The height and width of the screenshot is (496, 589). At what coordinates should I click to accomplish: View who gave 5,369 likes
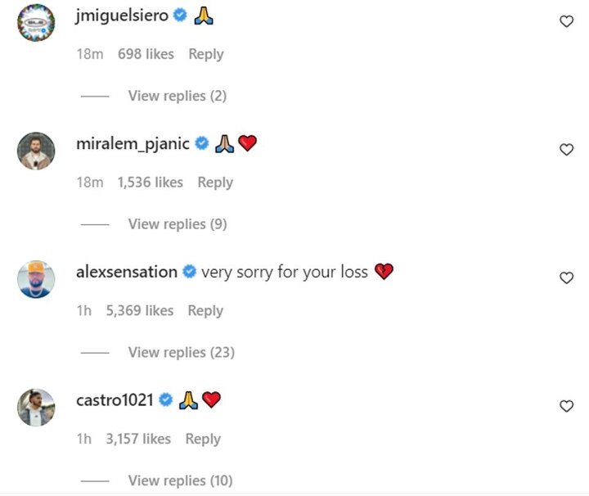[x=140, y=311]
